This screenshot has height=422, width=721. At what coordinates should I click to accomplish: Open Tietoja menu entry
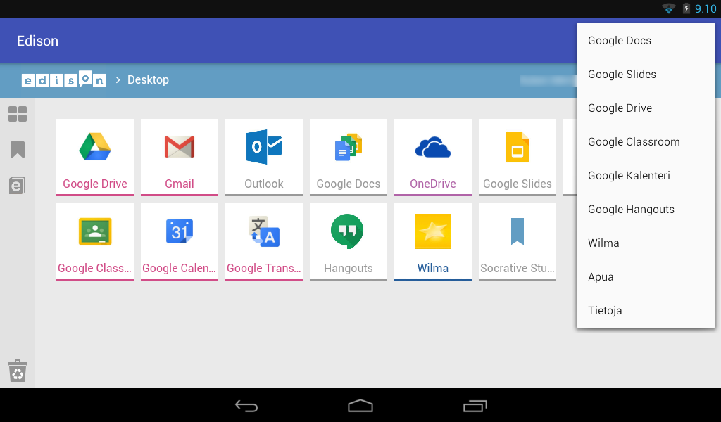[x=646, y=310]
